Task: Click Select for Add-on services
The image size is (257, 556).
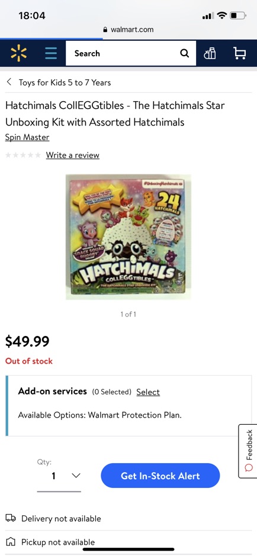Action: click(148, 392)
